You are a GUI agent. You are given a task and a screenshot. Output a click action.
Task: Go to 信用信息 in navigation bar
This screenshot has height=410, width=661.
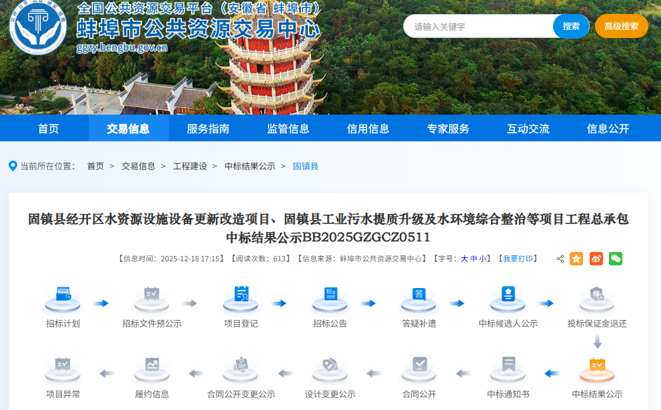click(x=368, y=129)
